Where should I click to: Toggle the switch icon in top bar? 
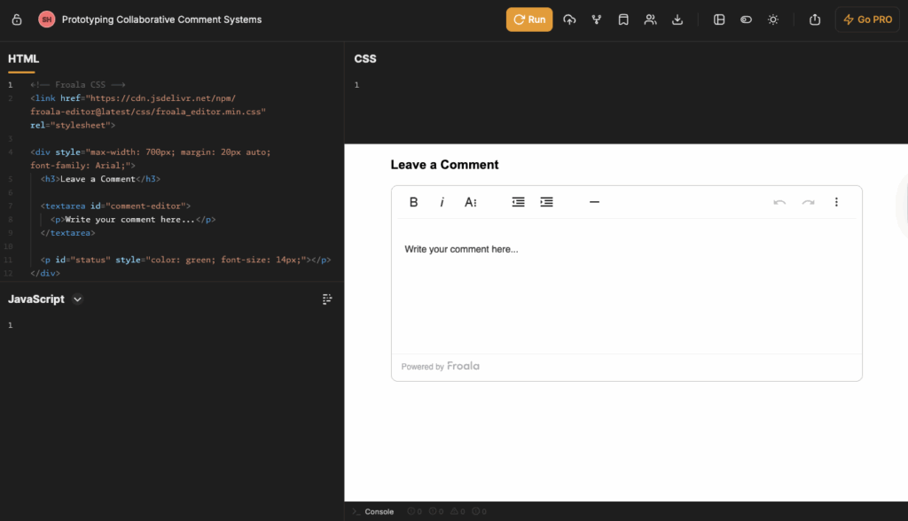(746, 19)
